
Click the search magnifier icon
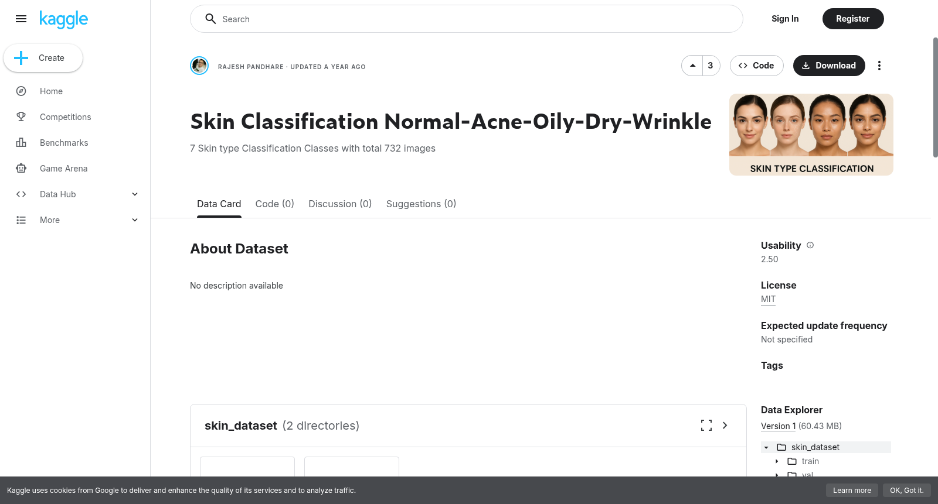coord(210,19)
